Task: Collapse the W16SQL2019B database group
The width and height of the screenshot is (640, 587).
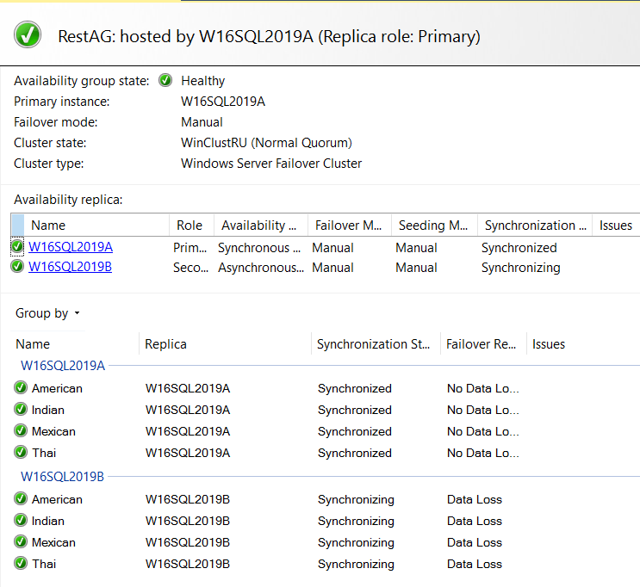Action: pyautogui.click(x=62, y=476)
